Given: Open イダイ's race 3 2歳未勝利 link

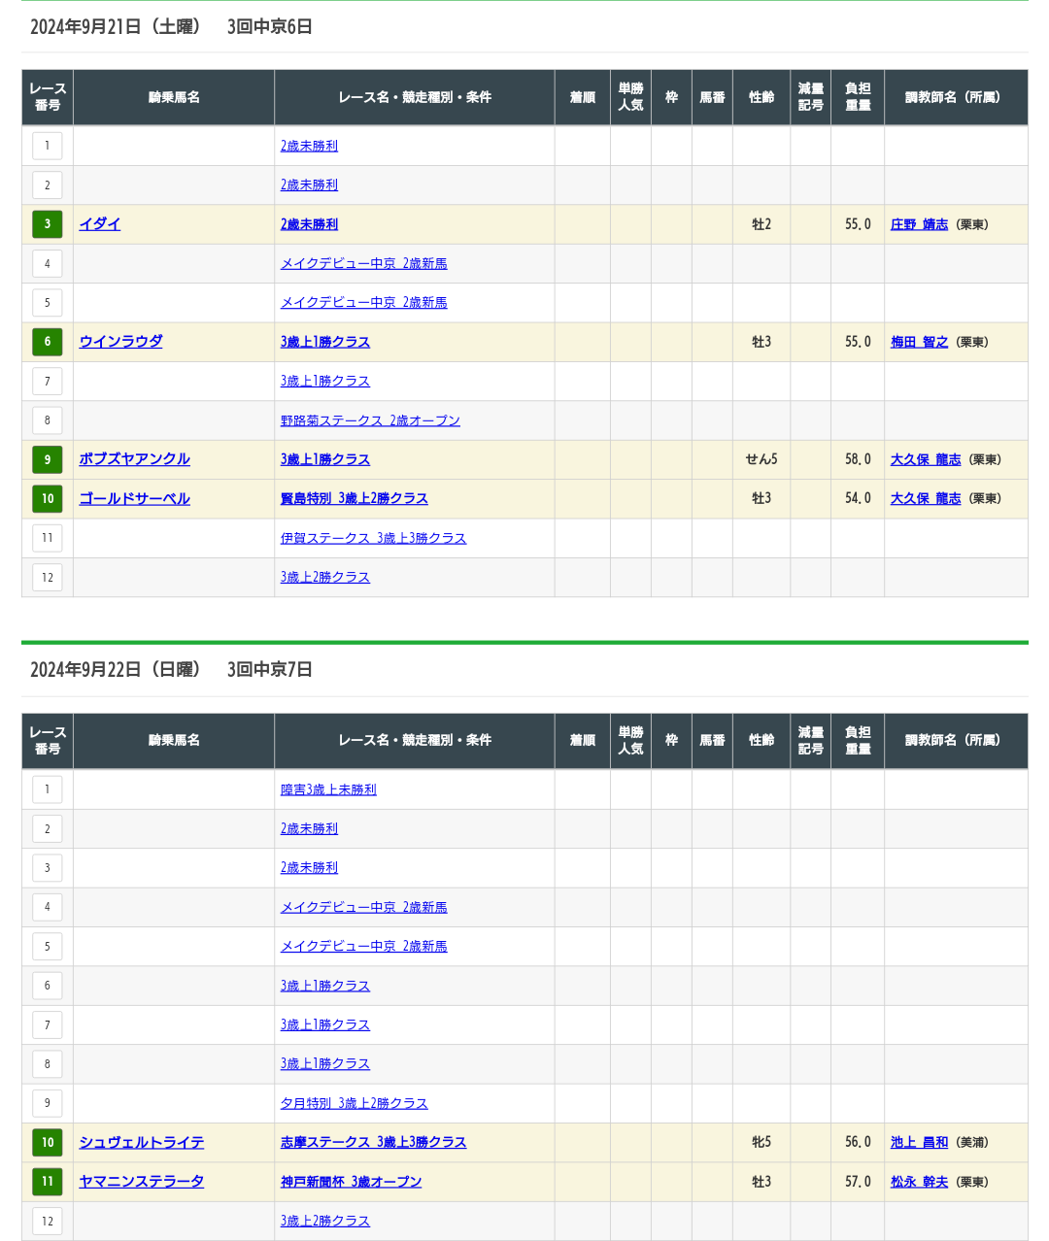Looking at the screenshot, I should point(309,224).
